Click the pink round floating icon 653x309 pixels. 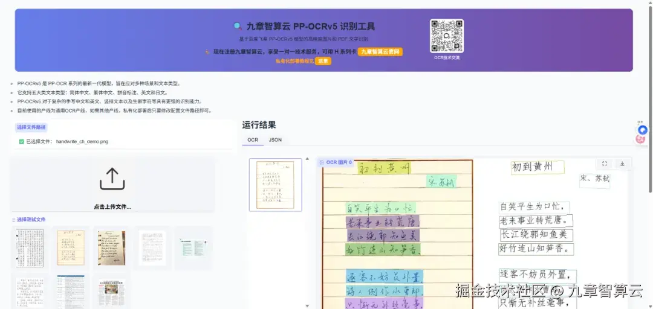click(x=641, y=139)
